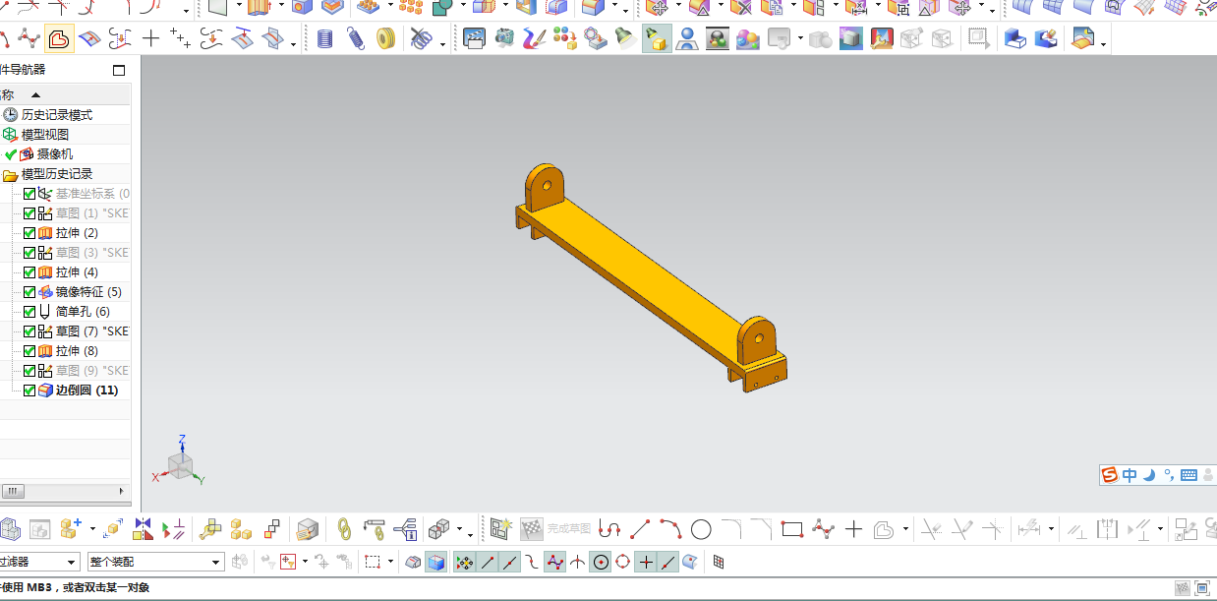Uncheck the 镜像特征 (5) checkbox

29,292
